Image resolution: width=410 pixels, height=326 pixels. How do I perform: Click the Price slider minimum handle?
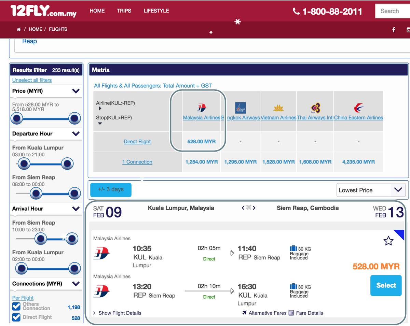click(17, 119)
